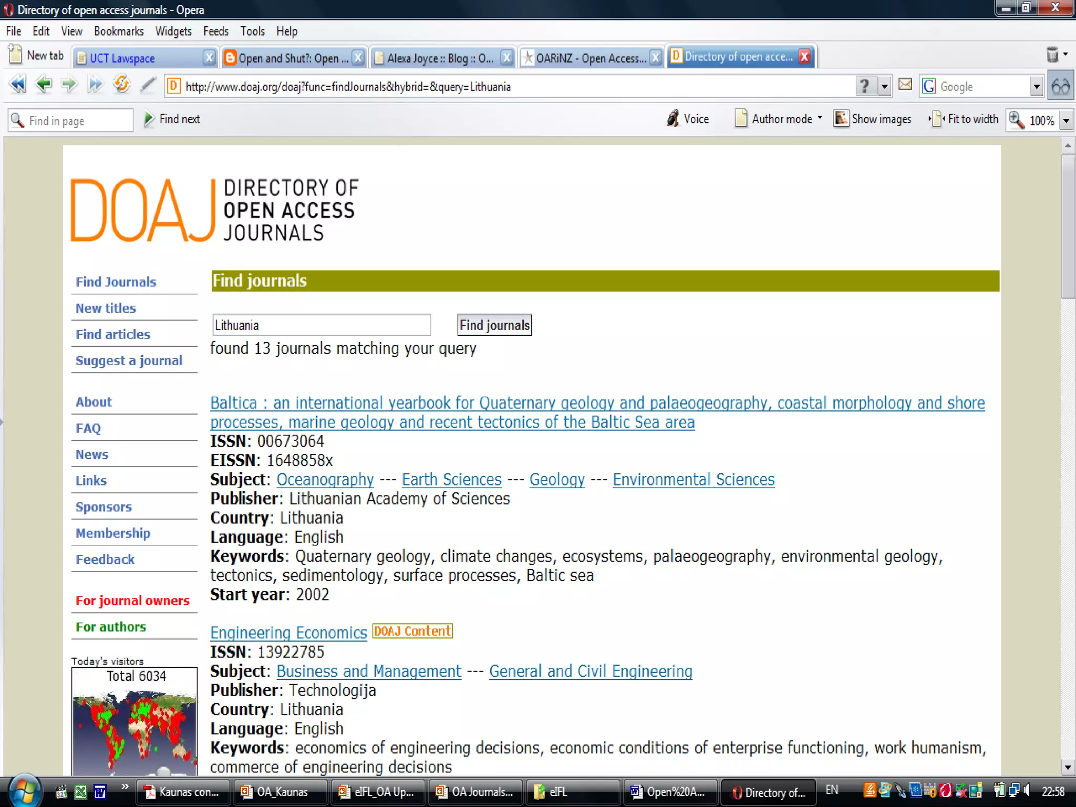Toggle Show images mode

[873, 119]
